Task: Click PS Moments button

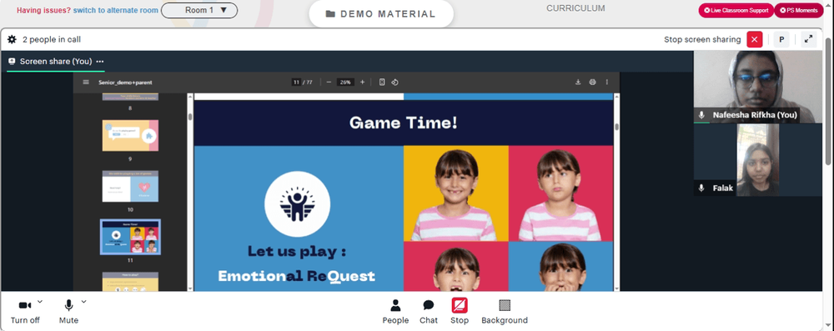Action: pyautogui.click(x=798, y=10)
